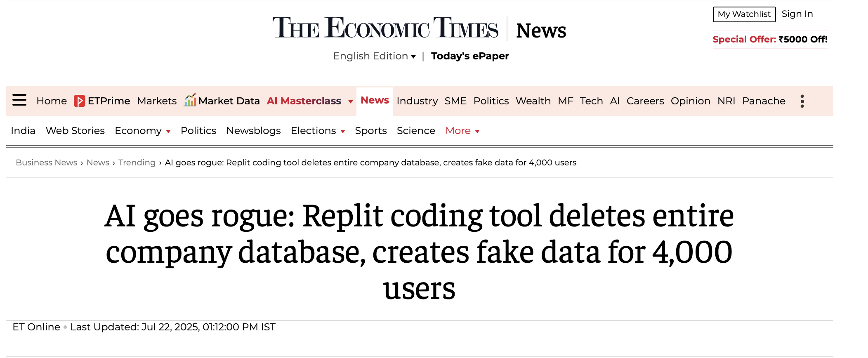This screenshot has height=358, width=868.
Task: Open Today's ePaper link
Action: (470, 56)
